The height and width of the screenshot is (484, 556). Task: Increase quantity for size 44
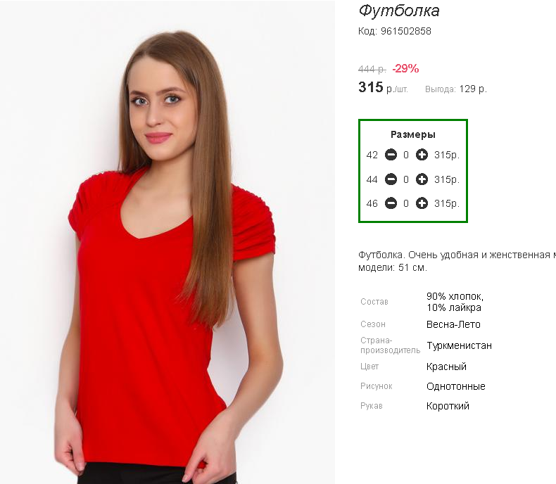coord(422,179)
